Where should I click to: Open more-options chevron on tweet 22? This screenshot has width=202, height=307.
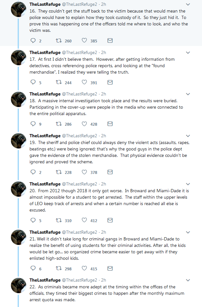(x=188, y=280)
